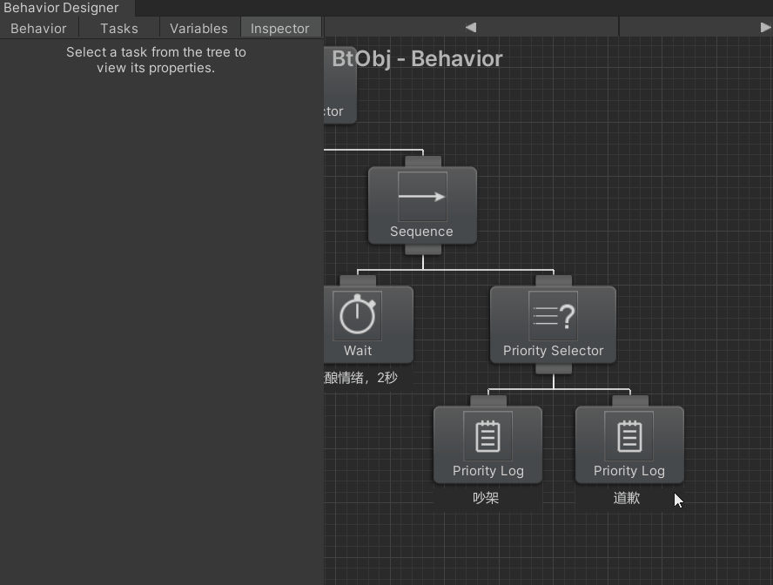Screen dimensions: 773x585
Task: Click the left arrow navigation button
Action: (471, 27)
